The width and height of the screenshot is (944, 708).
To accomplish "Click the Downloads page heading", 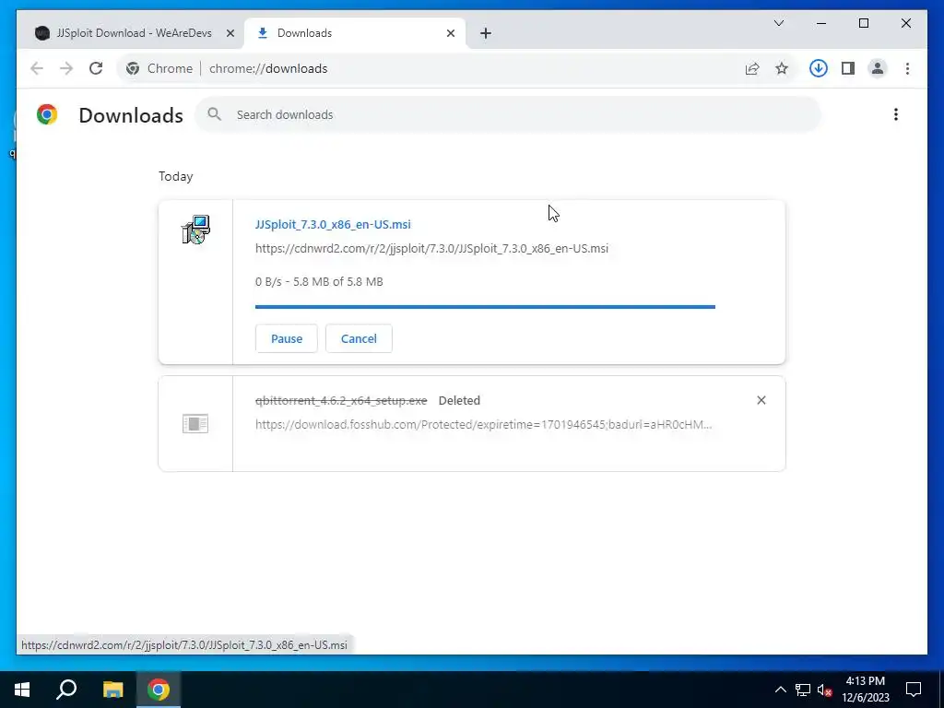I will (x=131, y=115).
